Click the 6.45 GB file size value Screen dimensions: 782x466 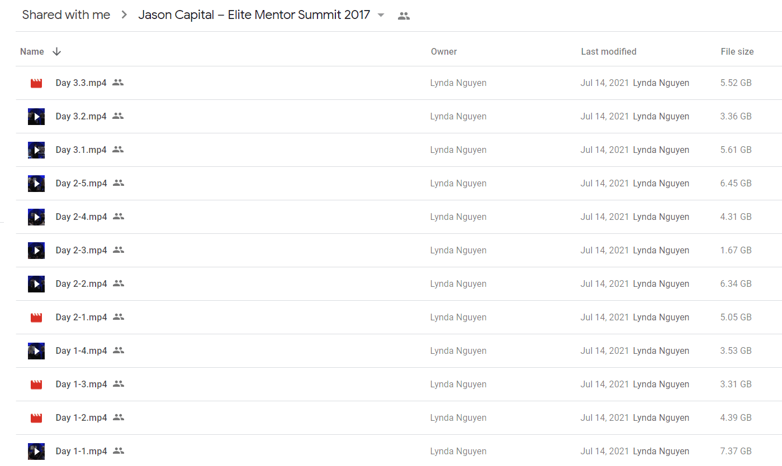click(736, 184)
